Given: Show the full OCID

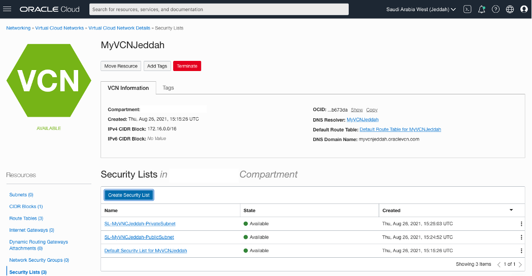Looking at the screenshot, I should 356,110.
